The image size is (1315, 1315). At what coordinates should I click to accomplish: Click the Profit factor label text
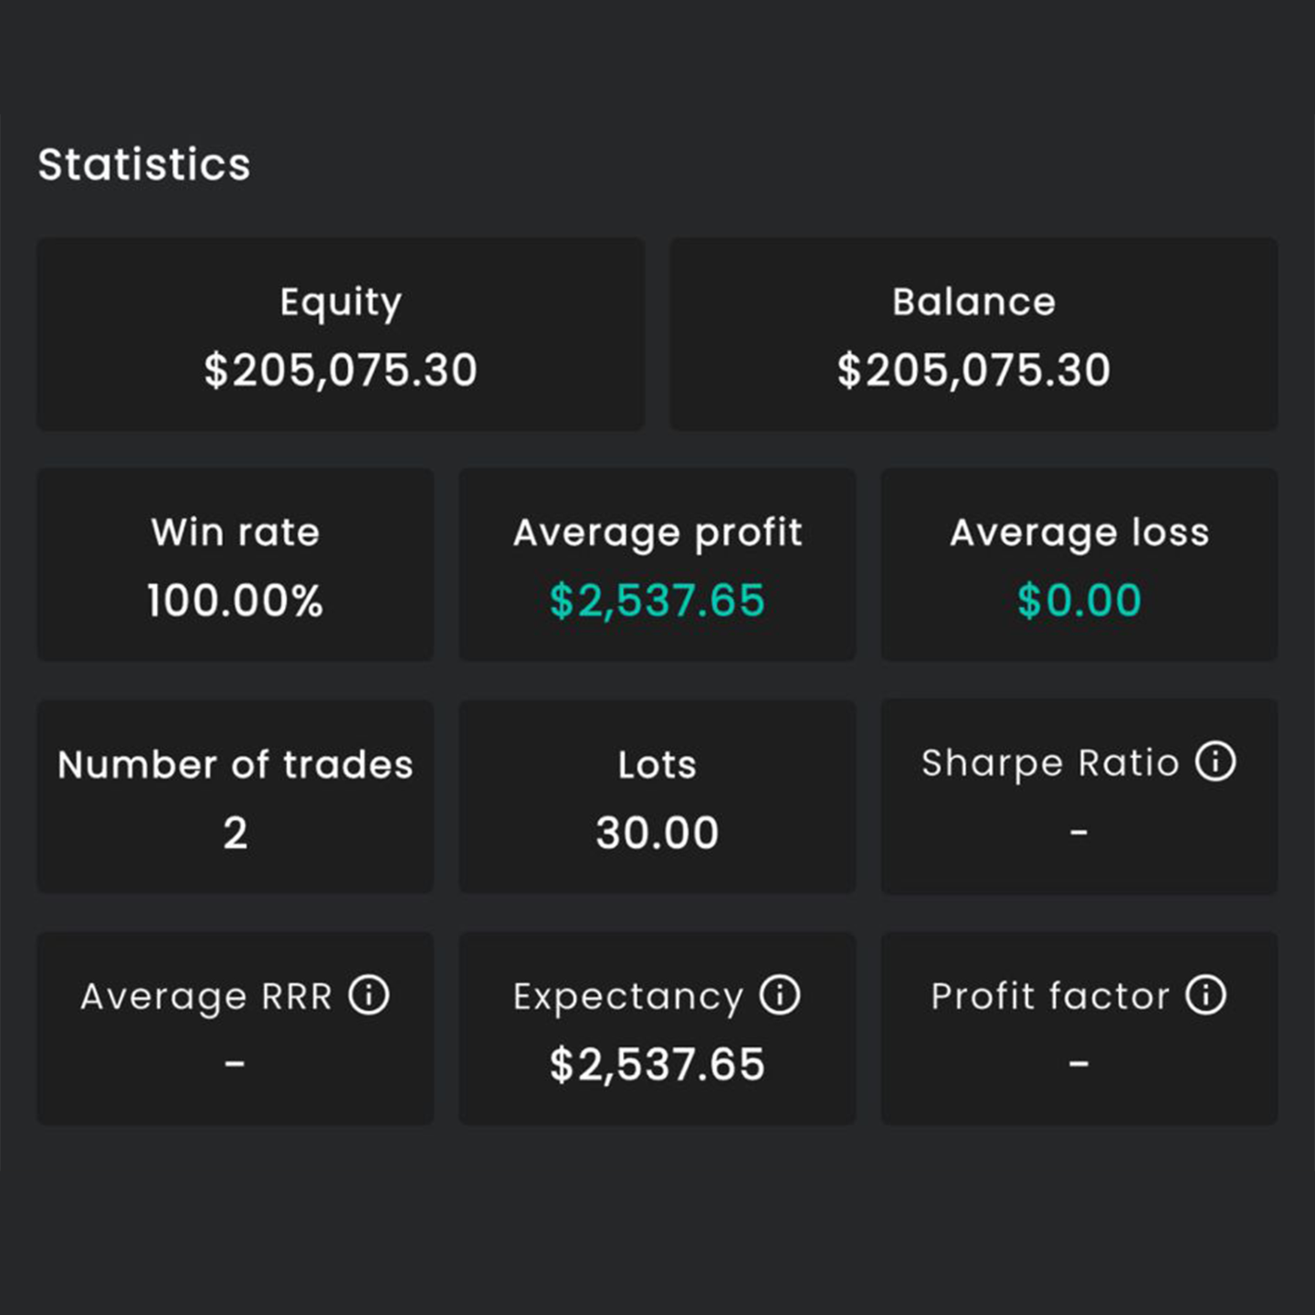pos(1049,996)
